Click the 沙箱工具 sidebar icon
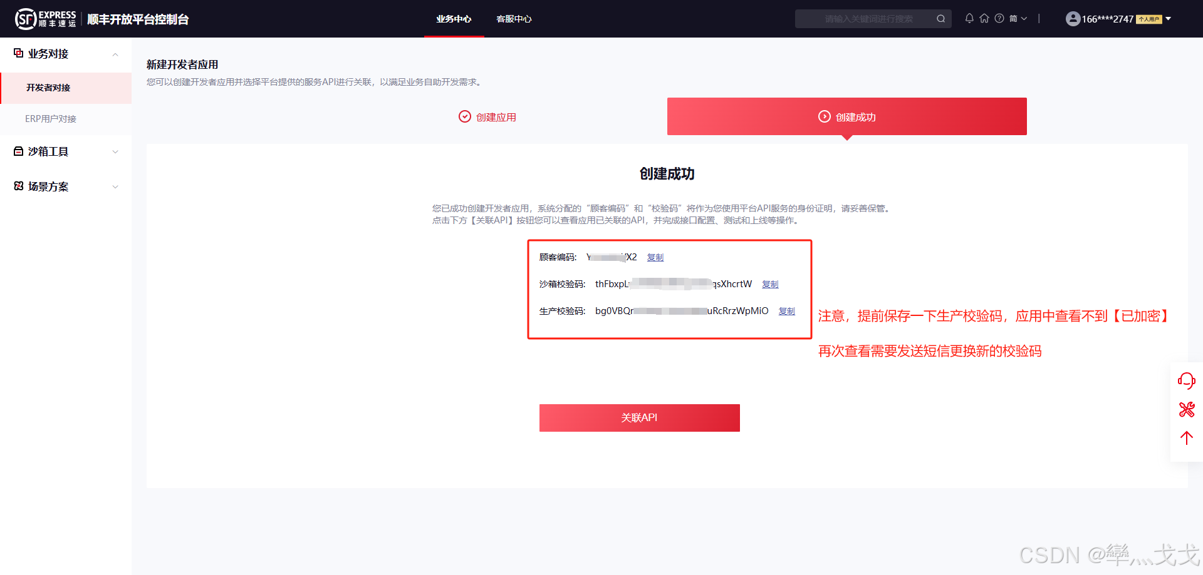The image size is (1203, 575). pos(19,151)
